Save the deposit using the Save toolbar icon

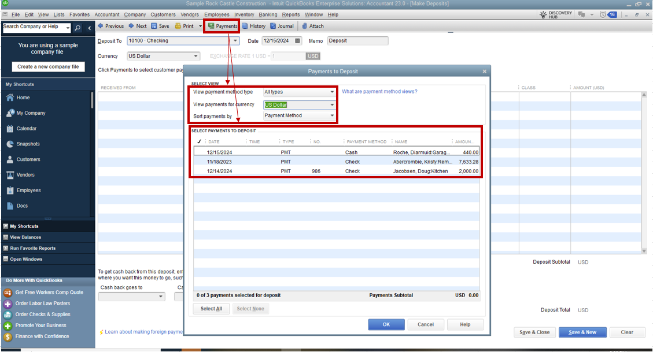pyautogui.click(x=160, y=26)
